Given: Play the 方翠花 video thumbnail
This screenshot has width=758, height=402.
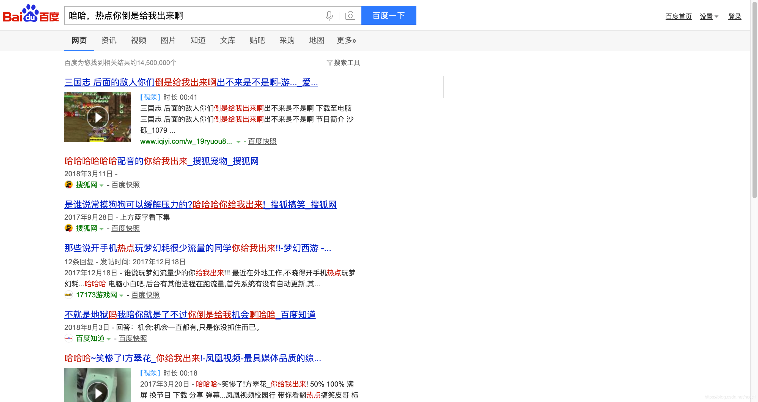Looking at the screenshot, I should point(98,385).
